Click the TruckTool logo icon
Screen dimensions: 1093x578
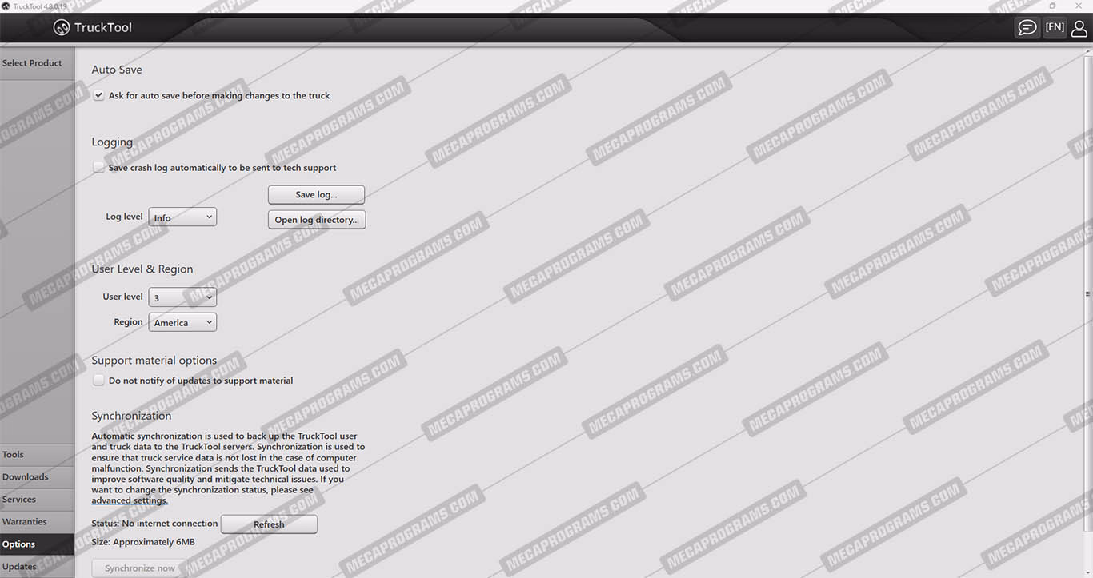62,27
